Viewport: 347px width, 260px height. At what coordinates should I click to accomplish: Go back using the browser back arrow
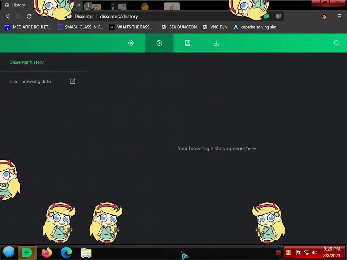click(x=7, y=16)
